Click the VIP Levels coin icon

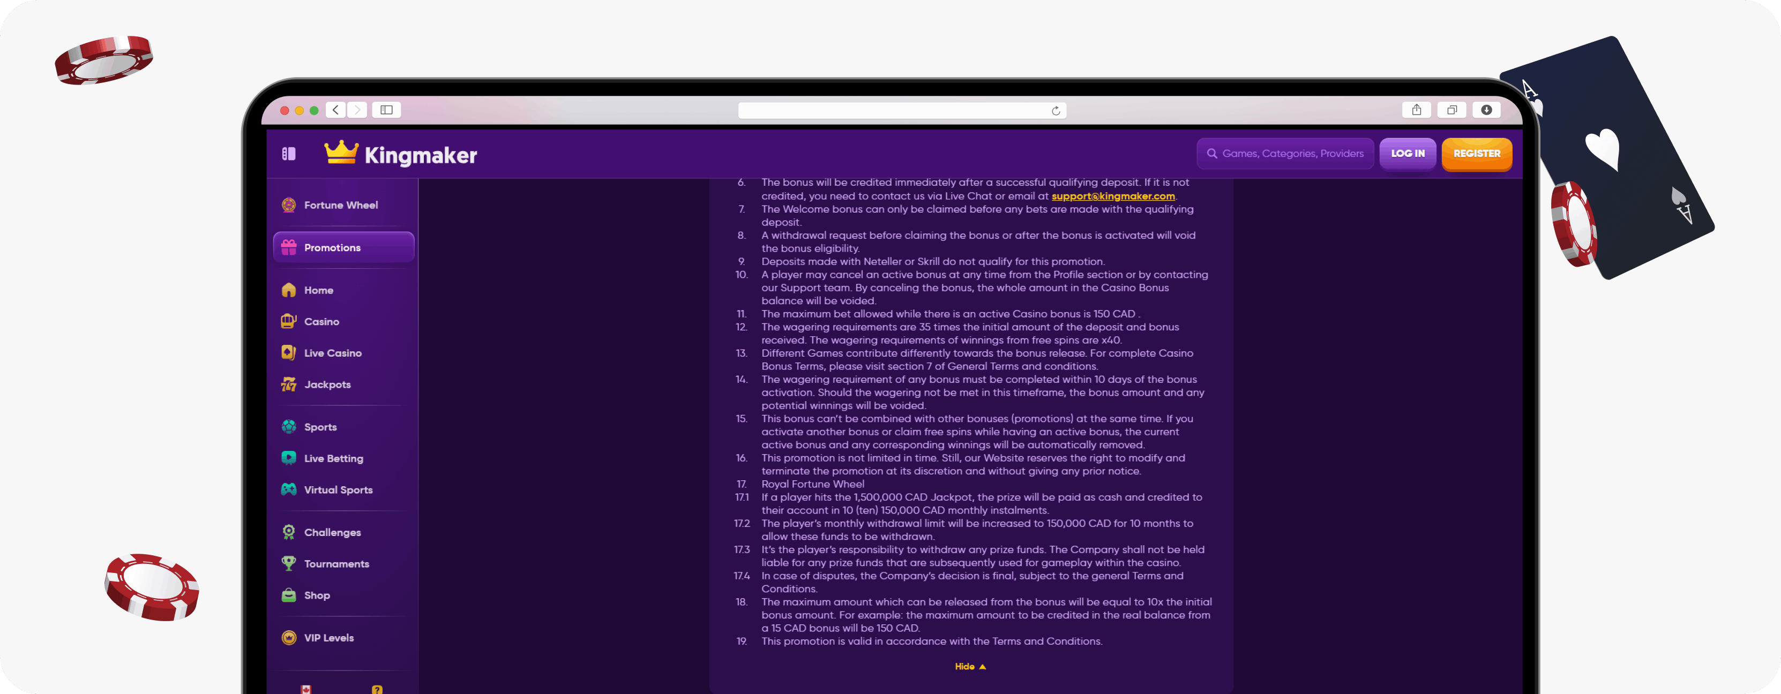(x=289, y=637)
